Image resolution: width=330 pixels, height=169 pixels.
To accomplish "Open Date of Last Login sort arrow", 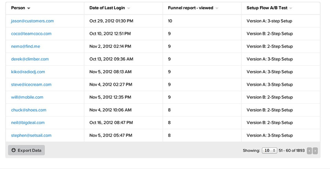I will 128,8.
